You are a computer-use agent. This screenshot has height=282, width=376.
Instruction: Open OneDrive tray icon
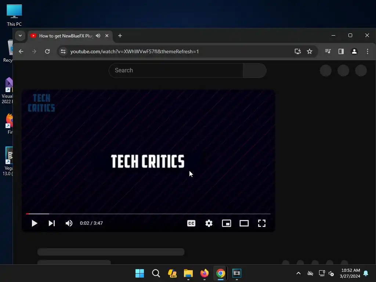[310, 273]
